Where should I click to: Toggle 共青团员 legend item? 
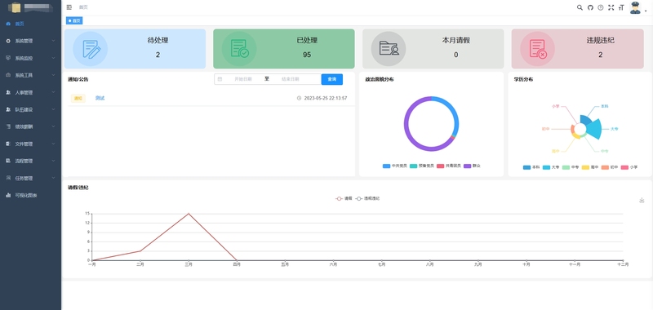coord(448,166)
